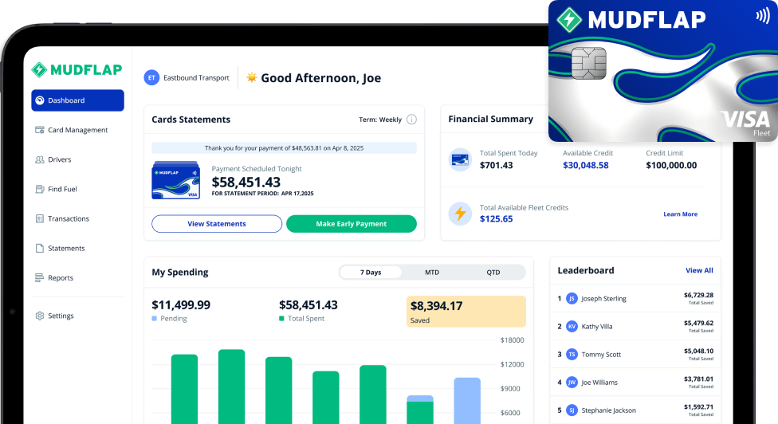This screenshot has height=424, width=778.
Task: Click the Mudflap logo in the sidebar
Action: tap(77, 70)
